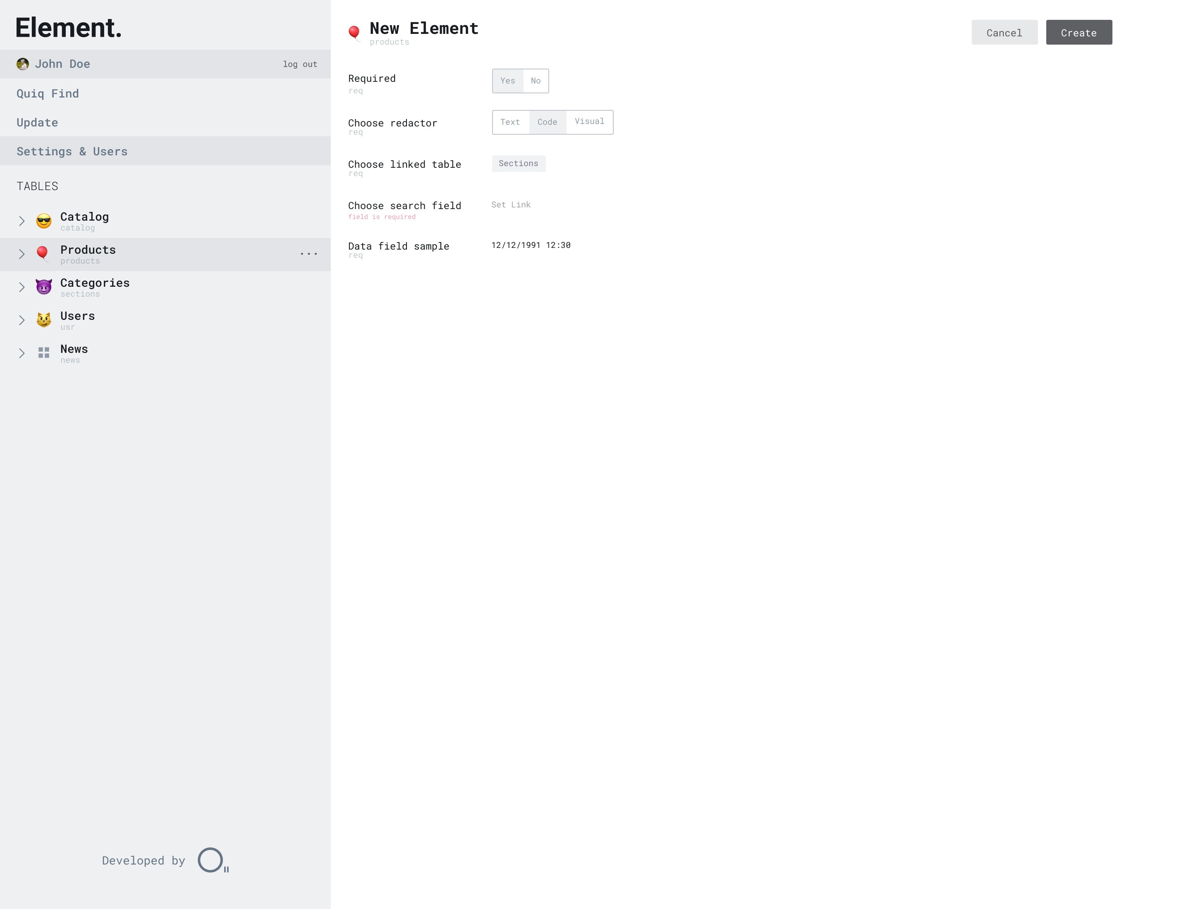Click the Set Link search field
This screenshot has height=909, width=1191.
coord(511,205)
